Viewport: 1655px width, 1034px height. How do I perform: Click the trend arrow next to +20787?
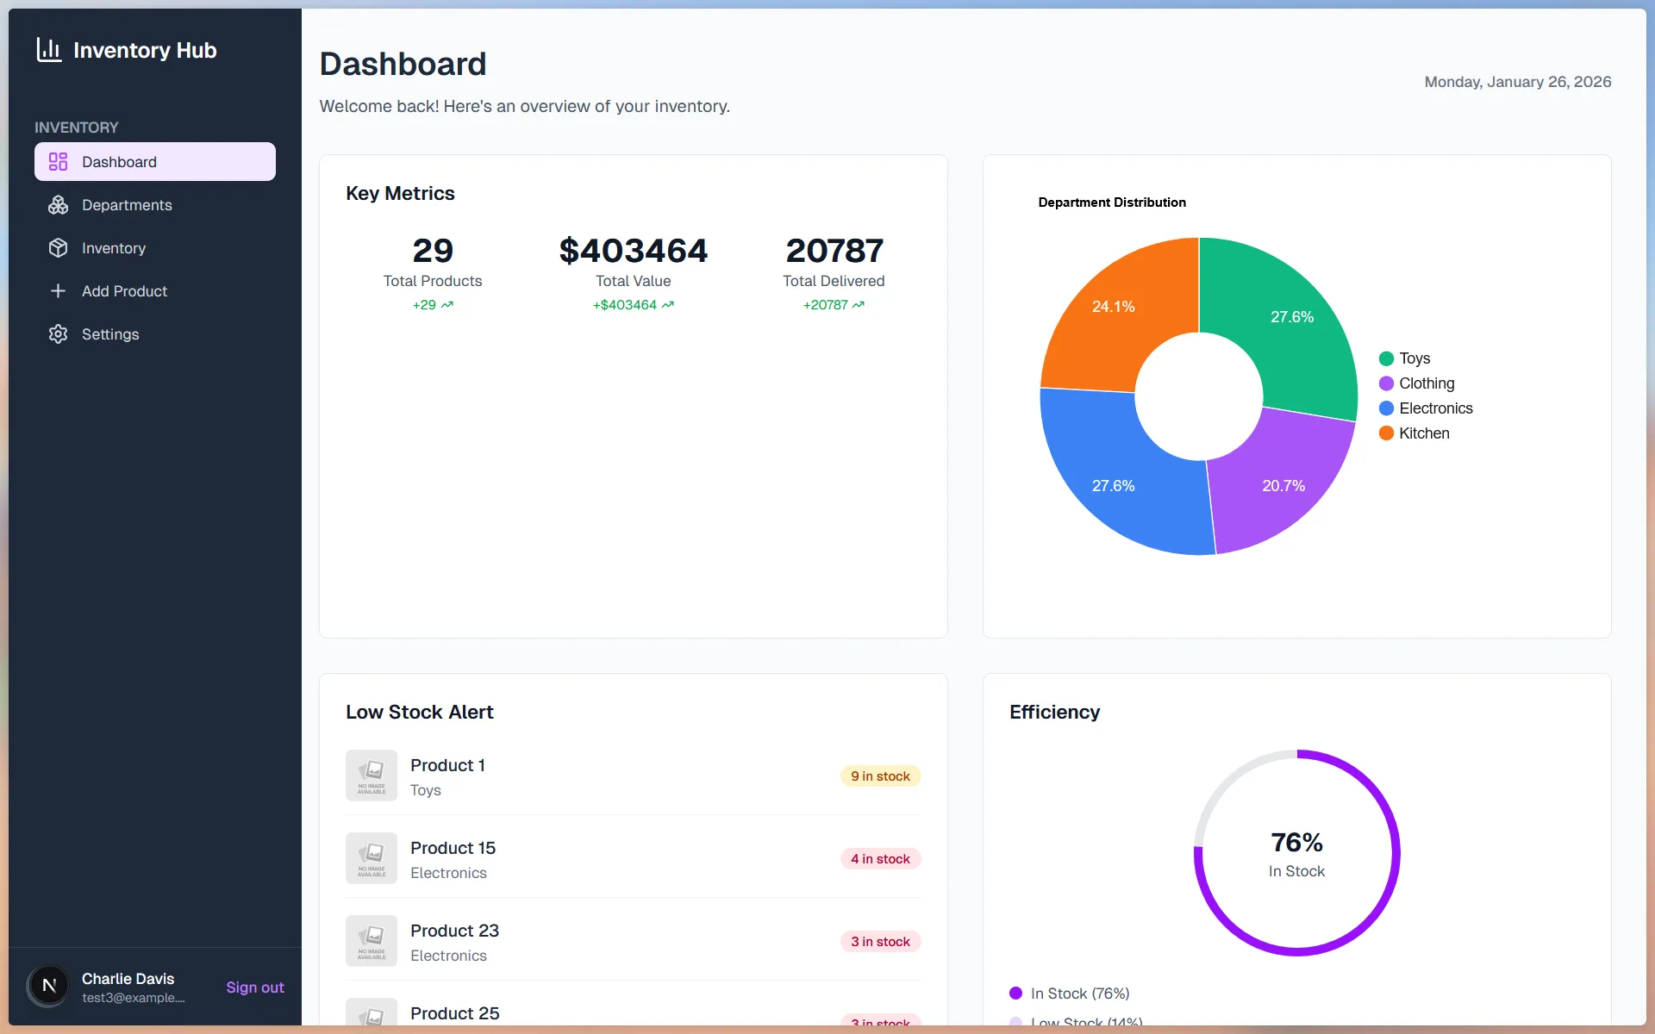pos(859,305)
